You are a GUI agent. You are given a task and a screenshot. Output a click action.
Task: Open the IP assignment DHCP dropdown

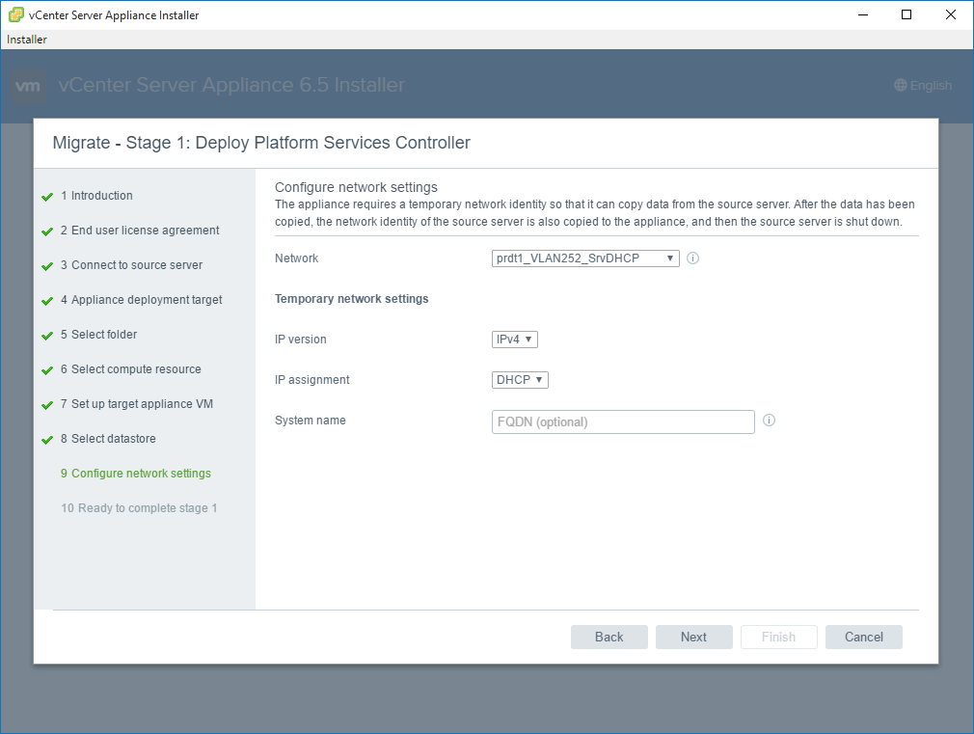pyautogui.click(x=520, y=380)
